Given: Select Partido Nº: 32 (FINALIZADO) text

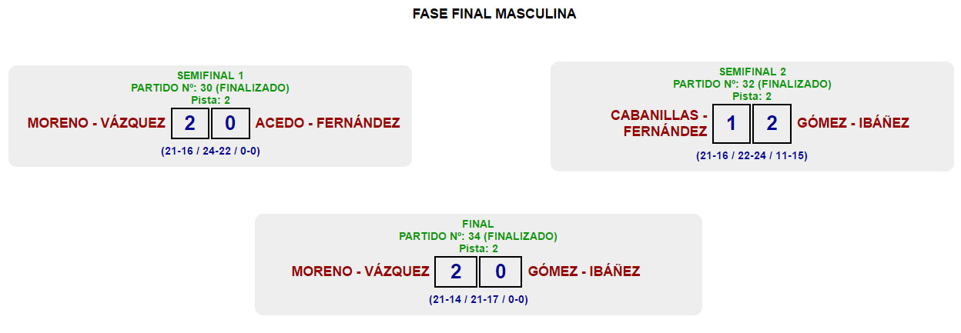Looking at the screenshot, I should tap(752, 84).
